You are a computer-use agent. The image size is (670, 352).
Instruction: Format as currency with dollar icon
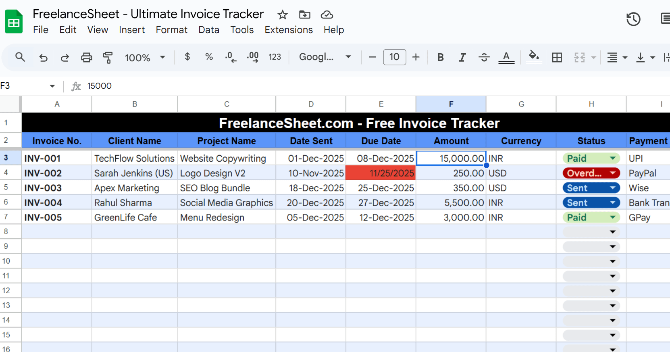tap(187, 57)
